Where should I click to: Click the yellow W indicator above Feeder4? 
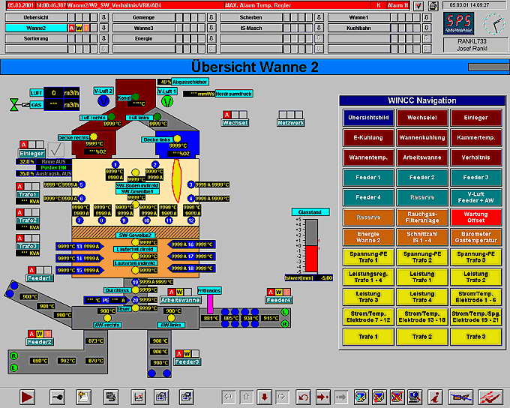[279, 292]
